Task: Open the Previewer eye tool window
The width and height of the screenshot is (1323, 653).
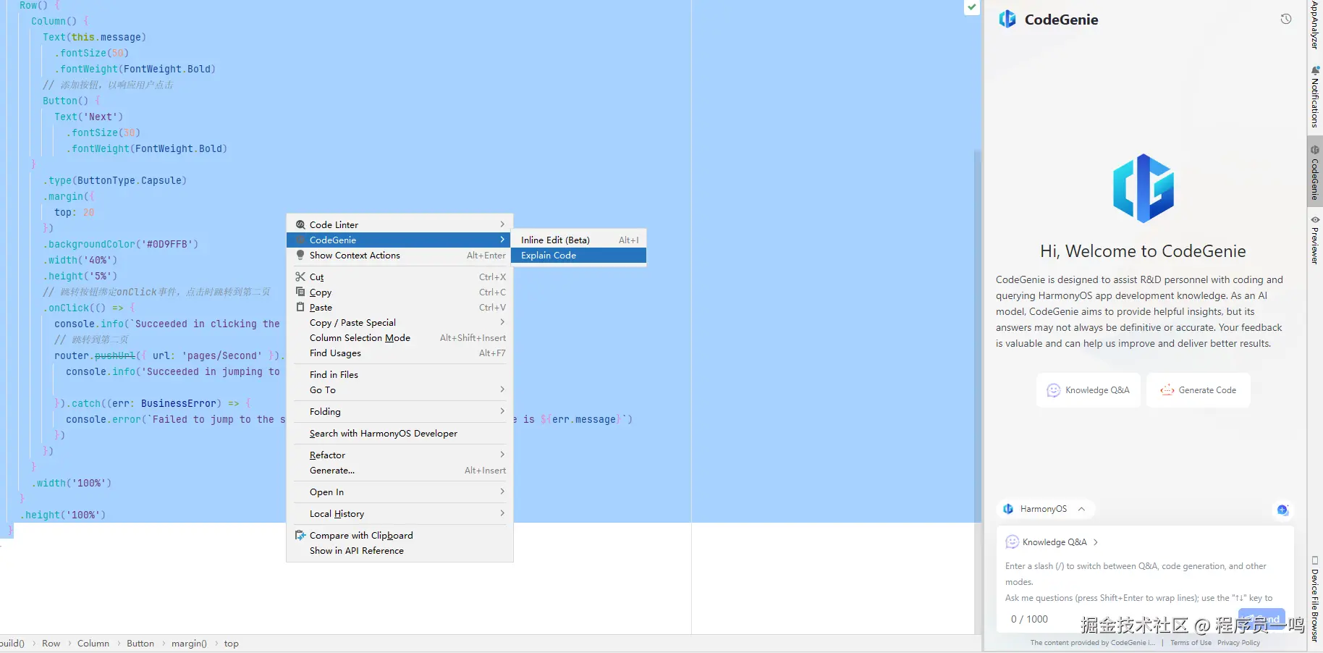Action: click(x=1315, y=240)
